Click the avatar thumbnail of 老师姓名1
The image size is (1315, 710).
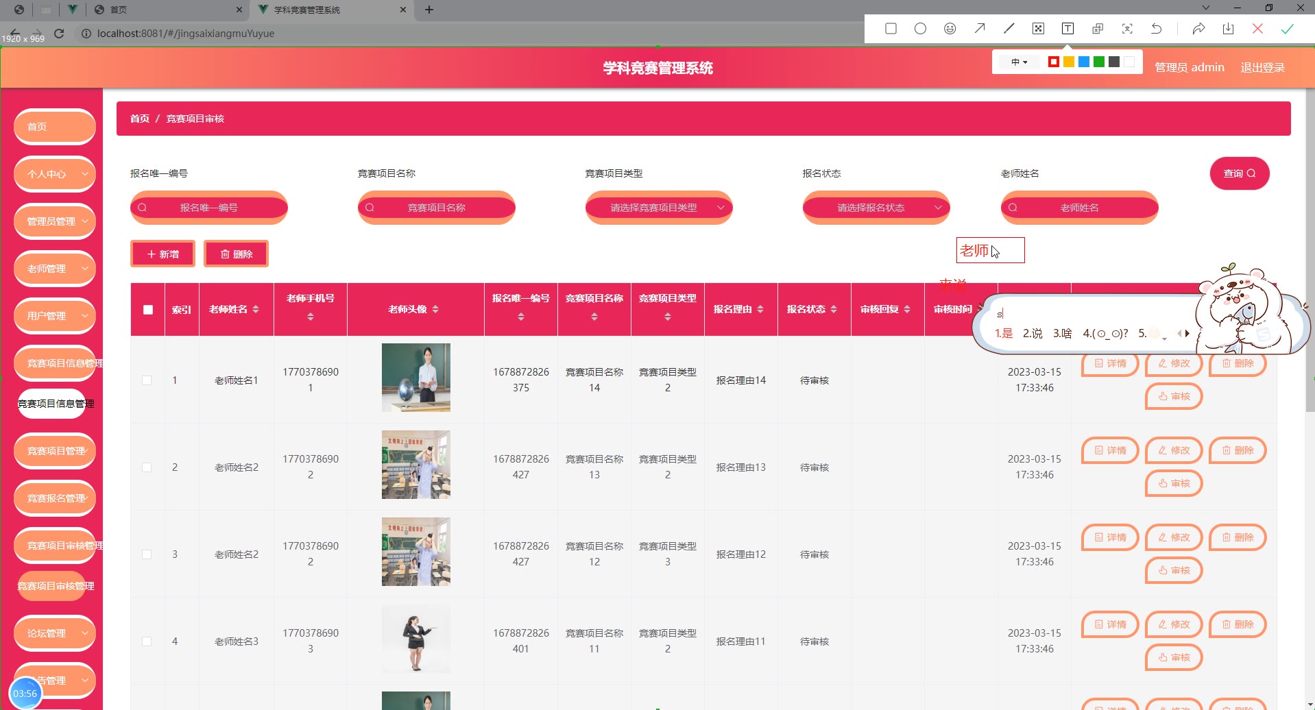click(x=416, y=378)
